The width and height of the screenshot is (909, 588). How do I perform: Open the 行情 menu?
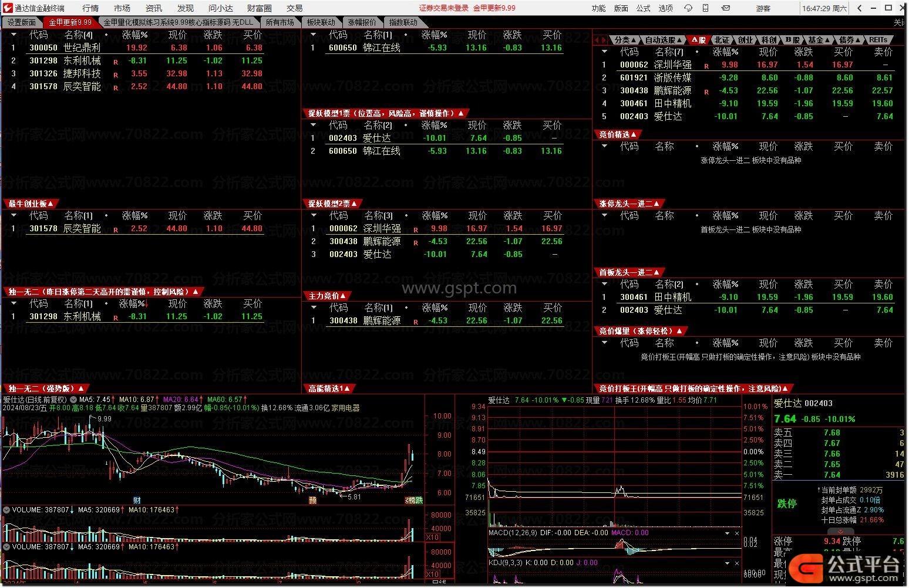pos(90,8)
